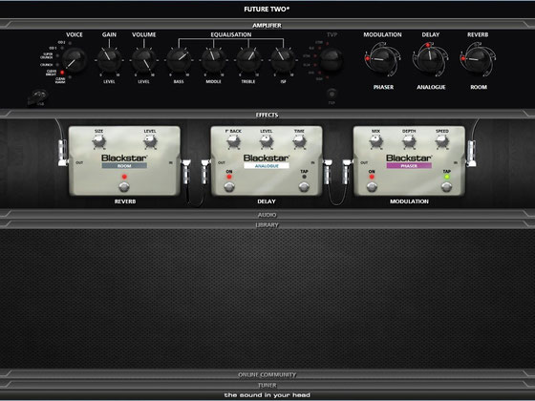Click the Reverb Room amplifier knob
The image size is (535, 401).
point(478,59)
